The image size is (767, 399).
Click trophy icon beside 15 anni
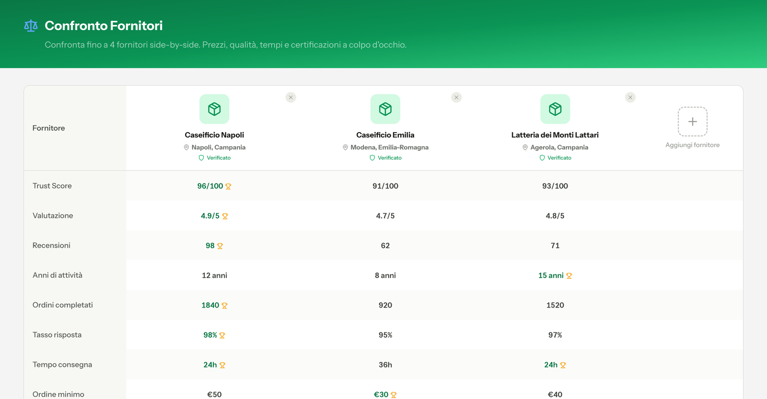click(x=569, y=276)
